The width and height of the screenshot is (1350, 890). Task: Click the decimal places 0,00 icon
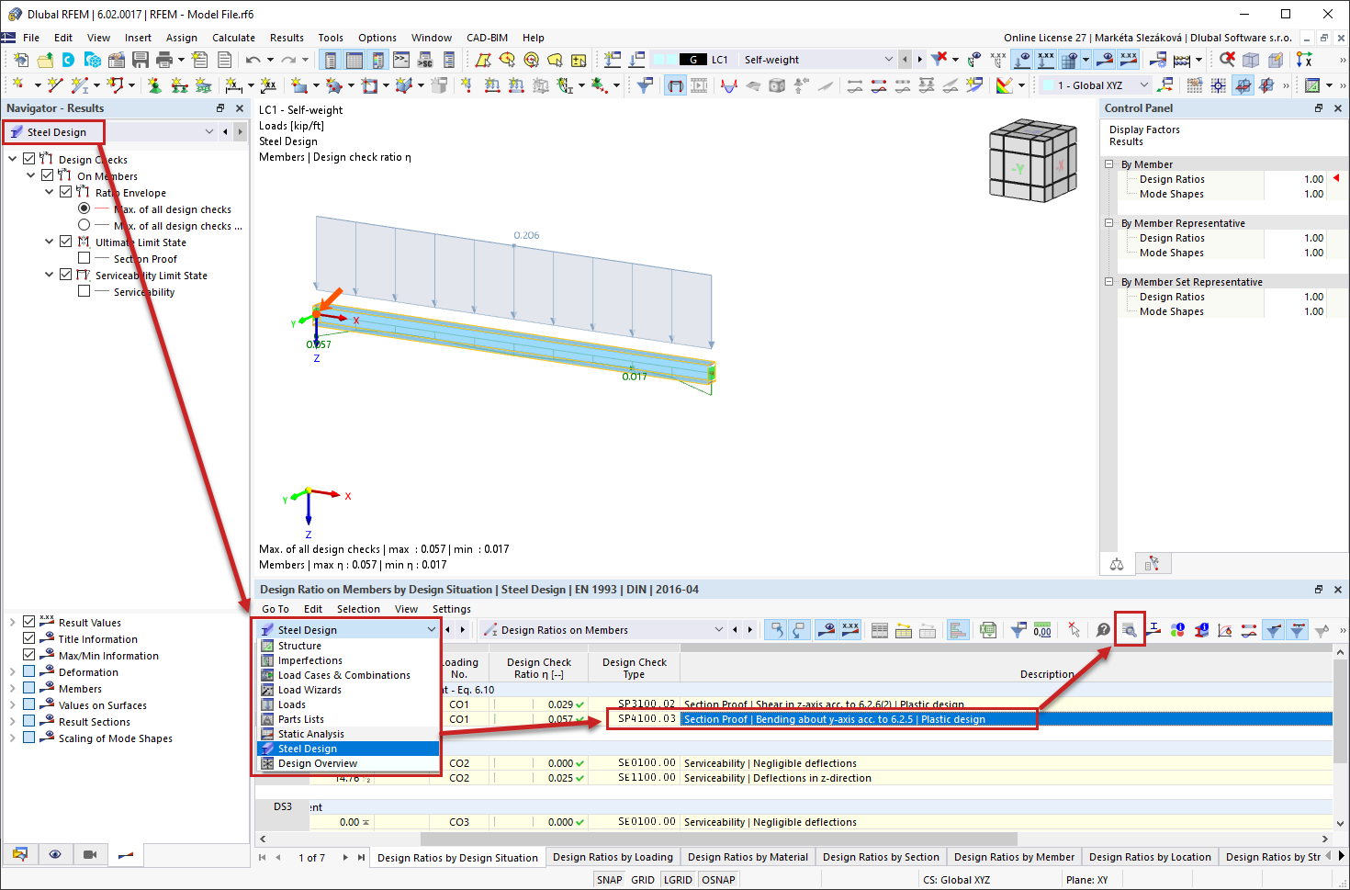[1041, 630]
